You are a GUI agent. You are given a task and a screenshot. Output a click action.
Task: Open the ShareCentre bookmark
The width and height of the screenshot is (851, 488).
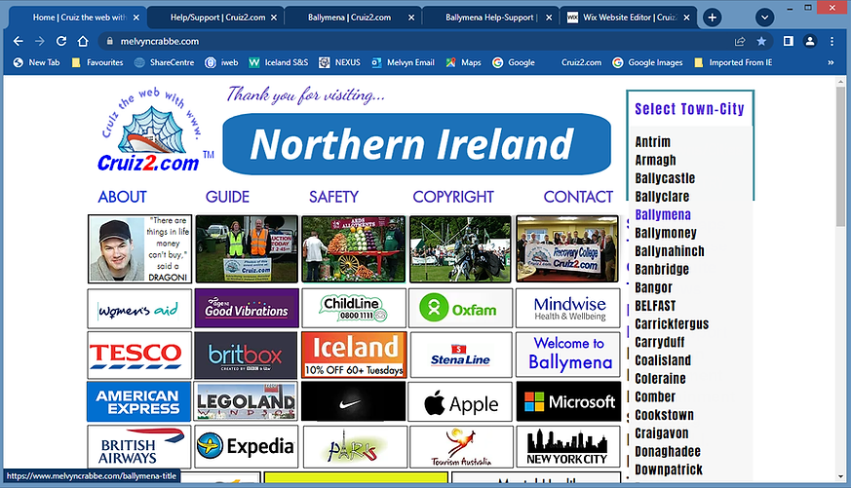click(164, 62)
